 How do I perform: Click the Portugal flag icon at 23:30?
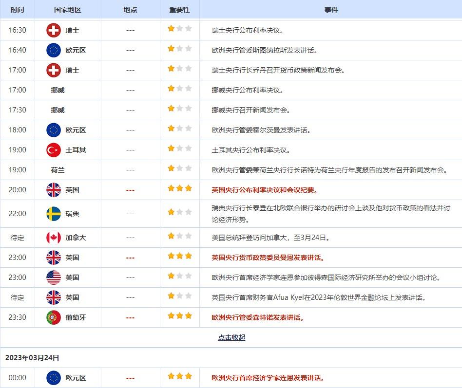pyautogui.click(x=54, y=317)
